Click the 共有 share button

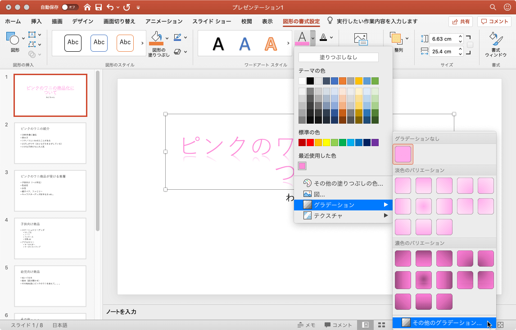coord(460,21)
